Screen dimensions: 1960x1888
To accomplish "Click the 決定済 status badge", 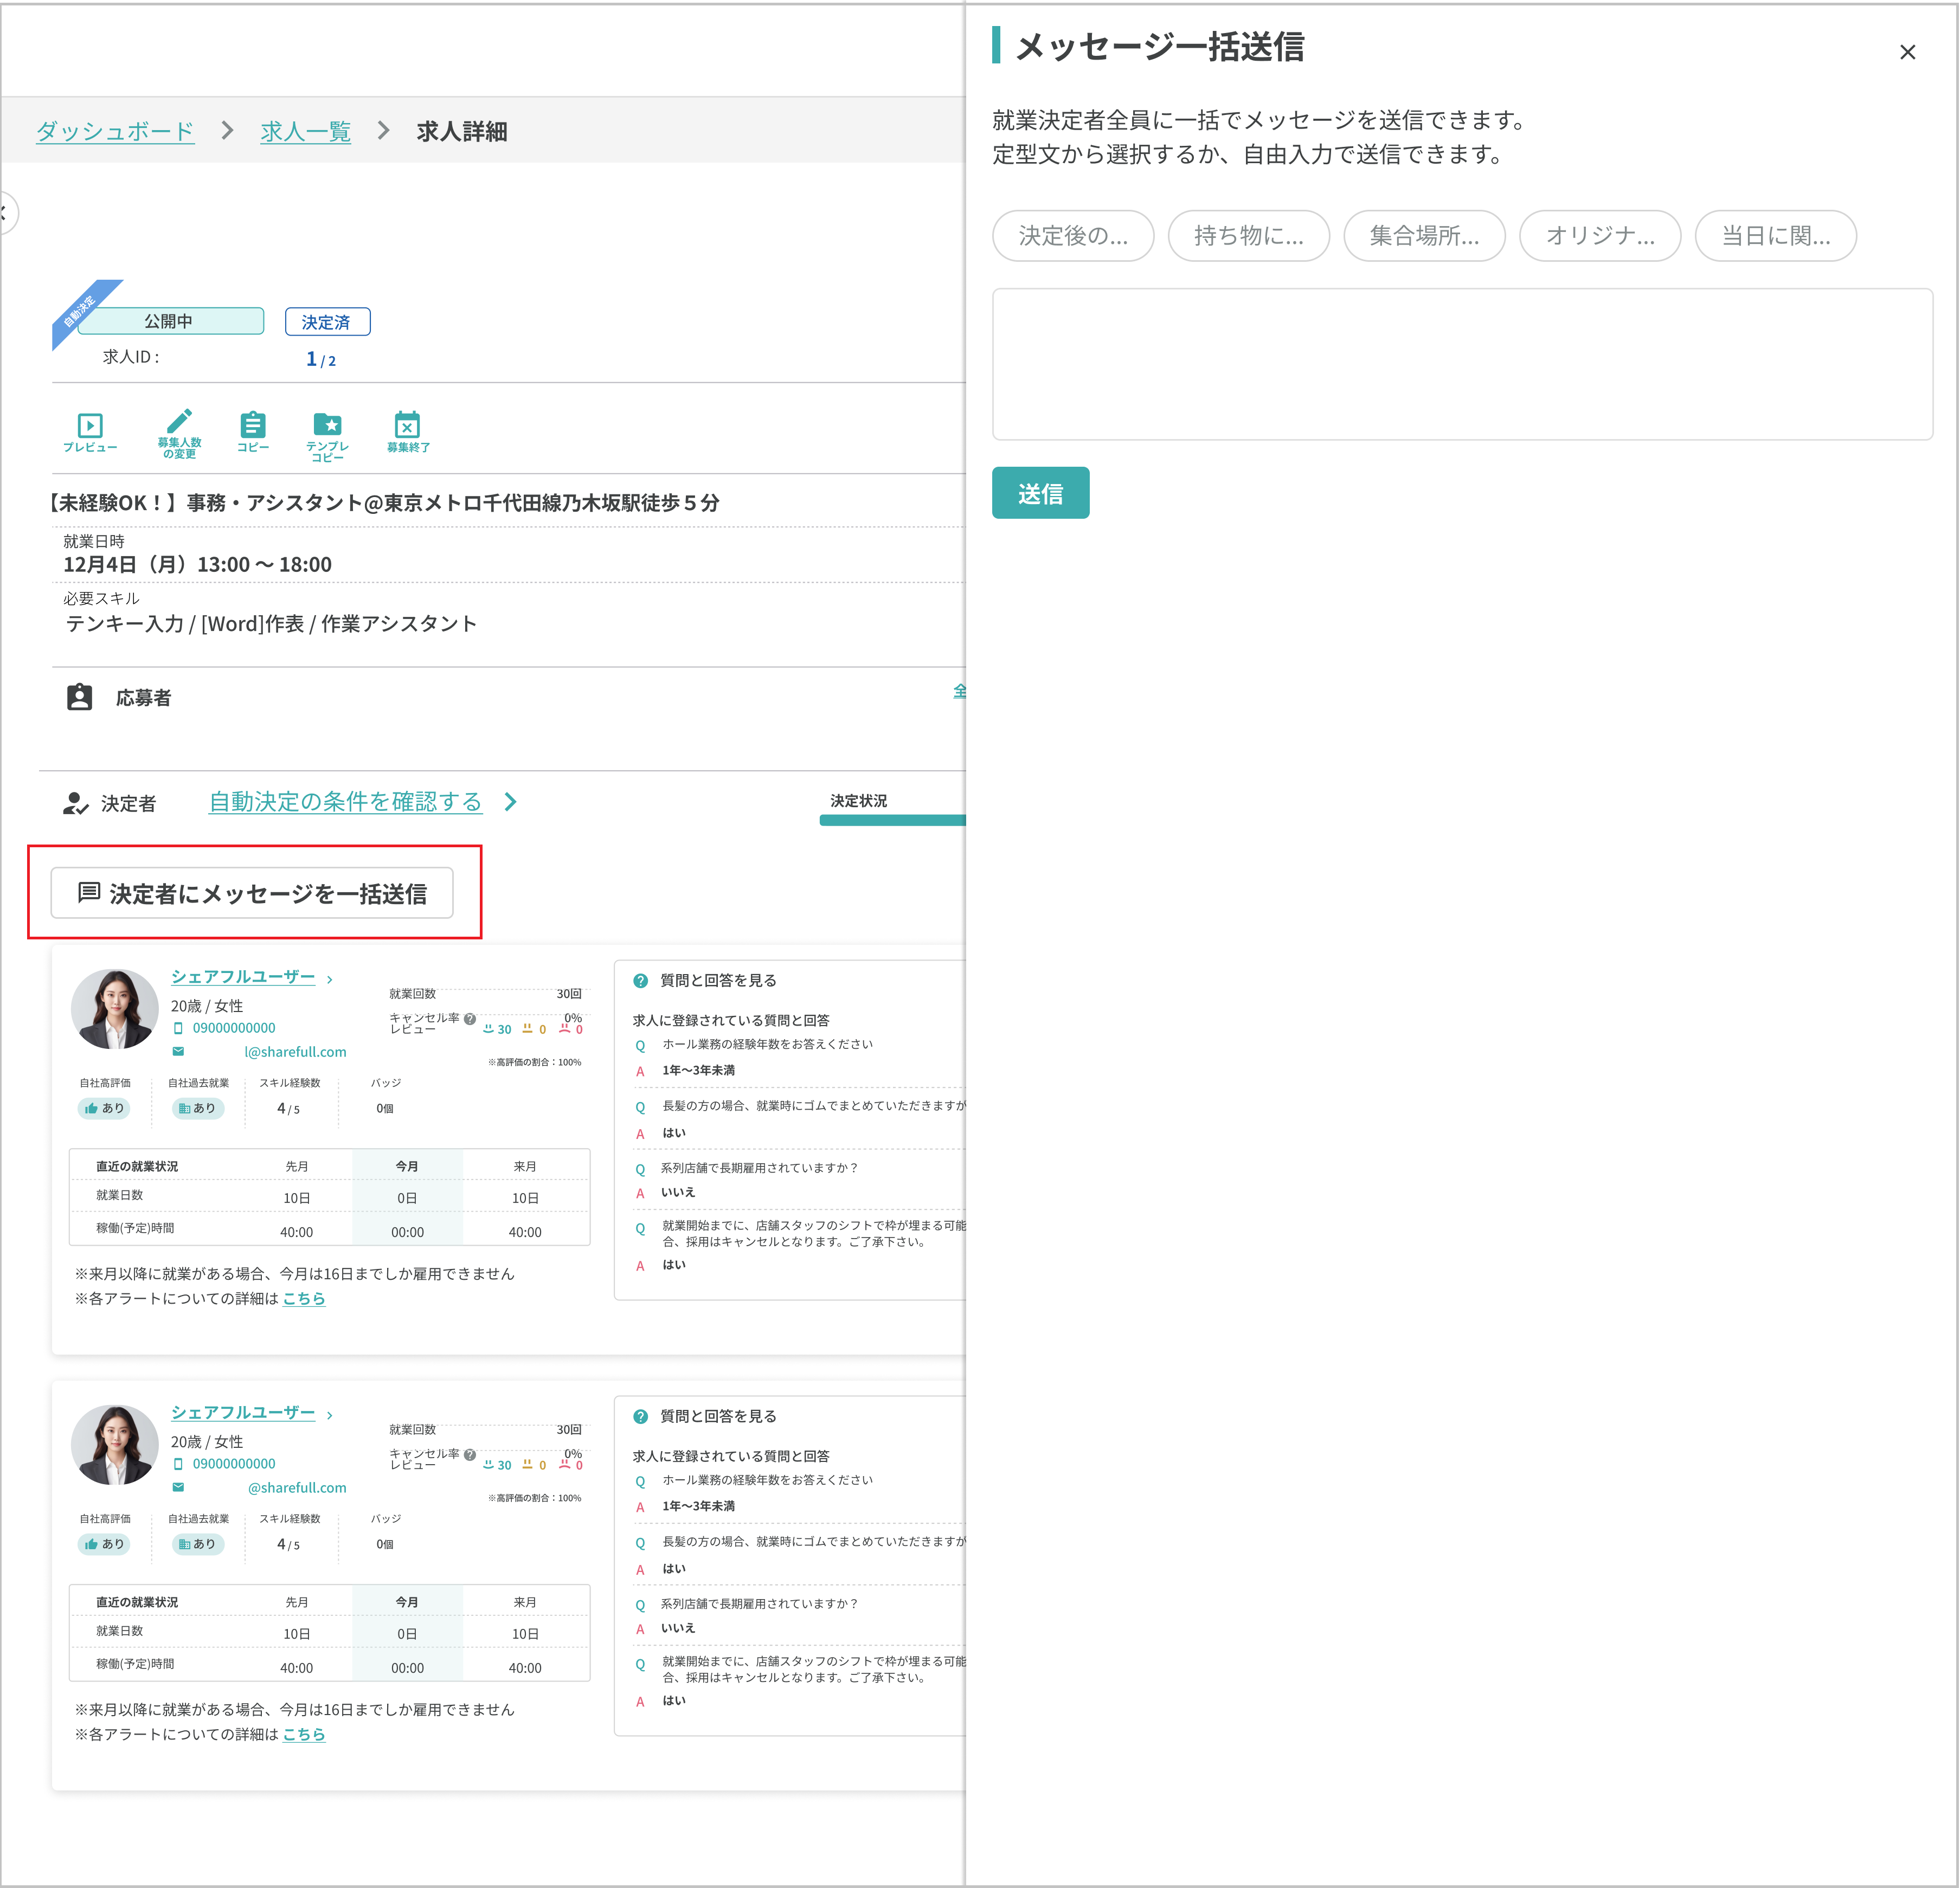I will coord(327,322).
